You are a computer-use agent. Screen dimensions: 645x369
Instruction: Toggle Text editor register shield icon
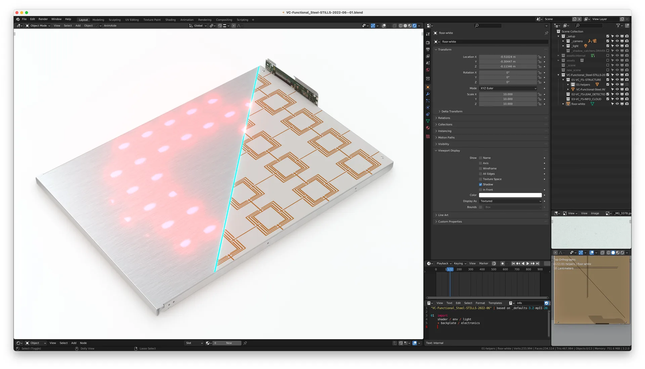click(x=546, y=303)
